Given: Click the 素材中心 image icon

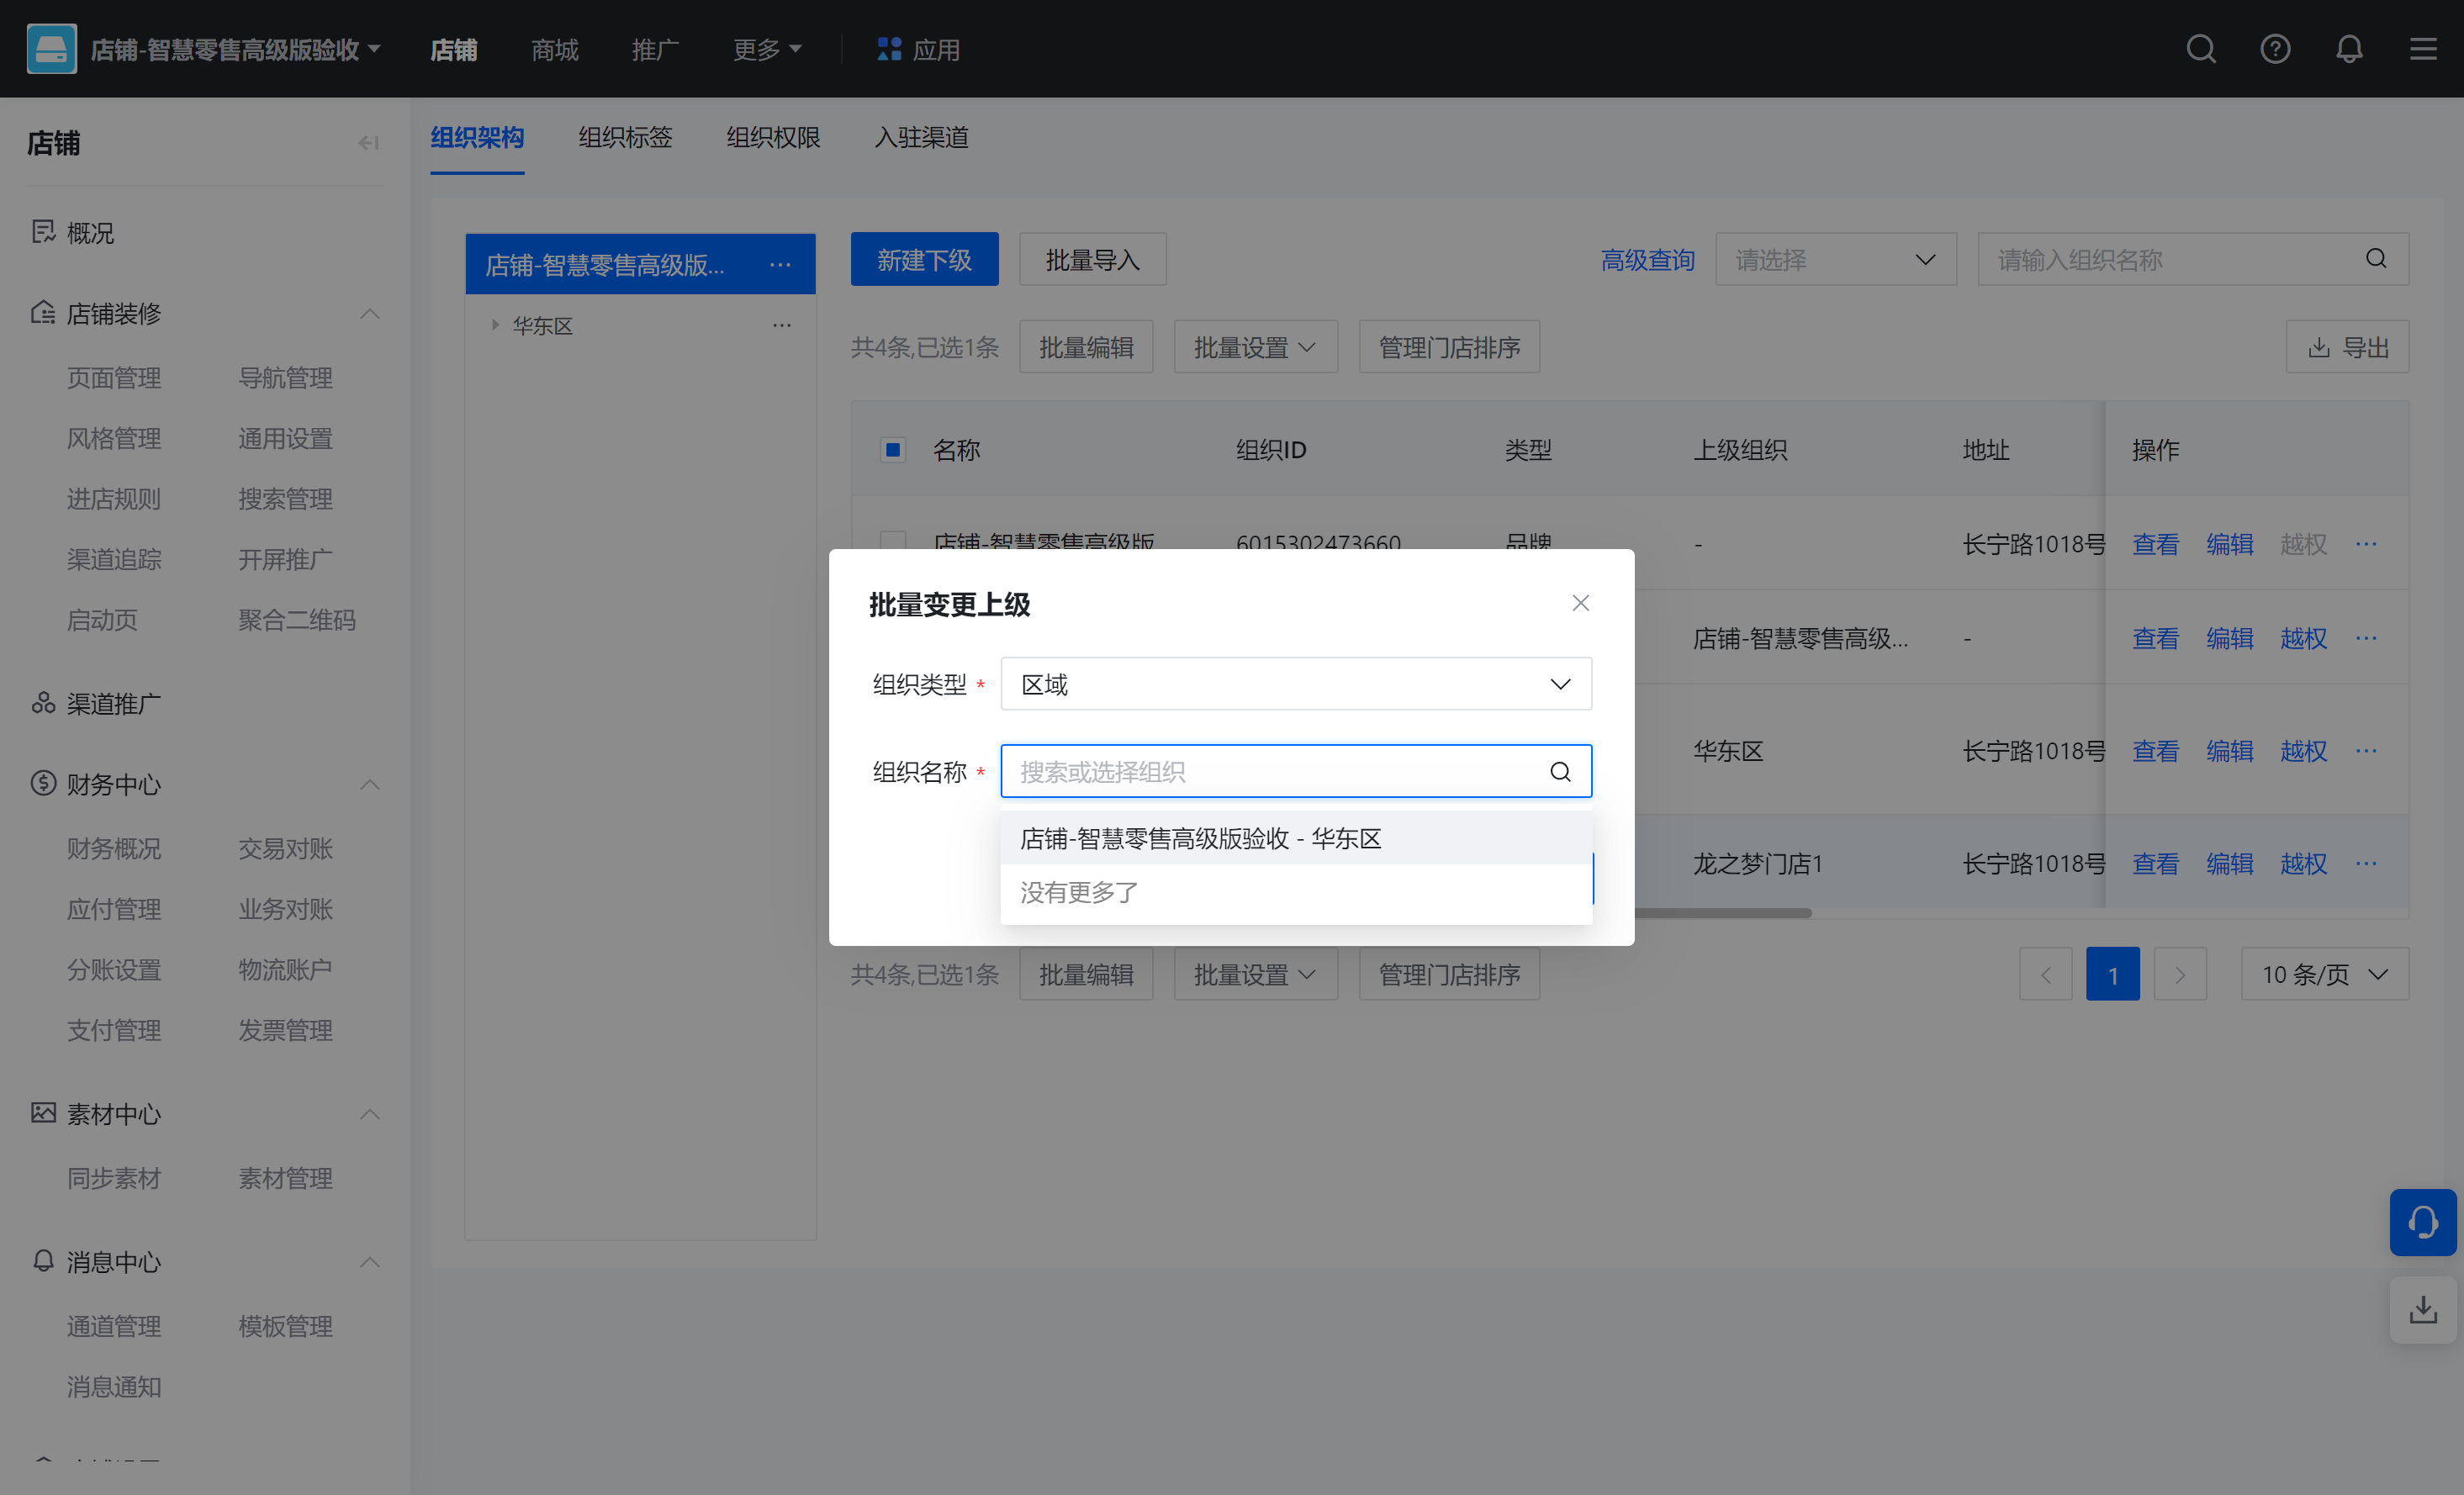Looking at the screenshot, I should pyautogui.click(x=43, y=1113).
